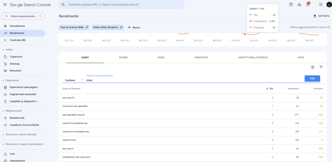
Task: Click the Breadcrumb layers icon
Action: click(x=5, y=118)
